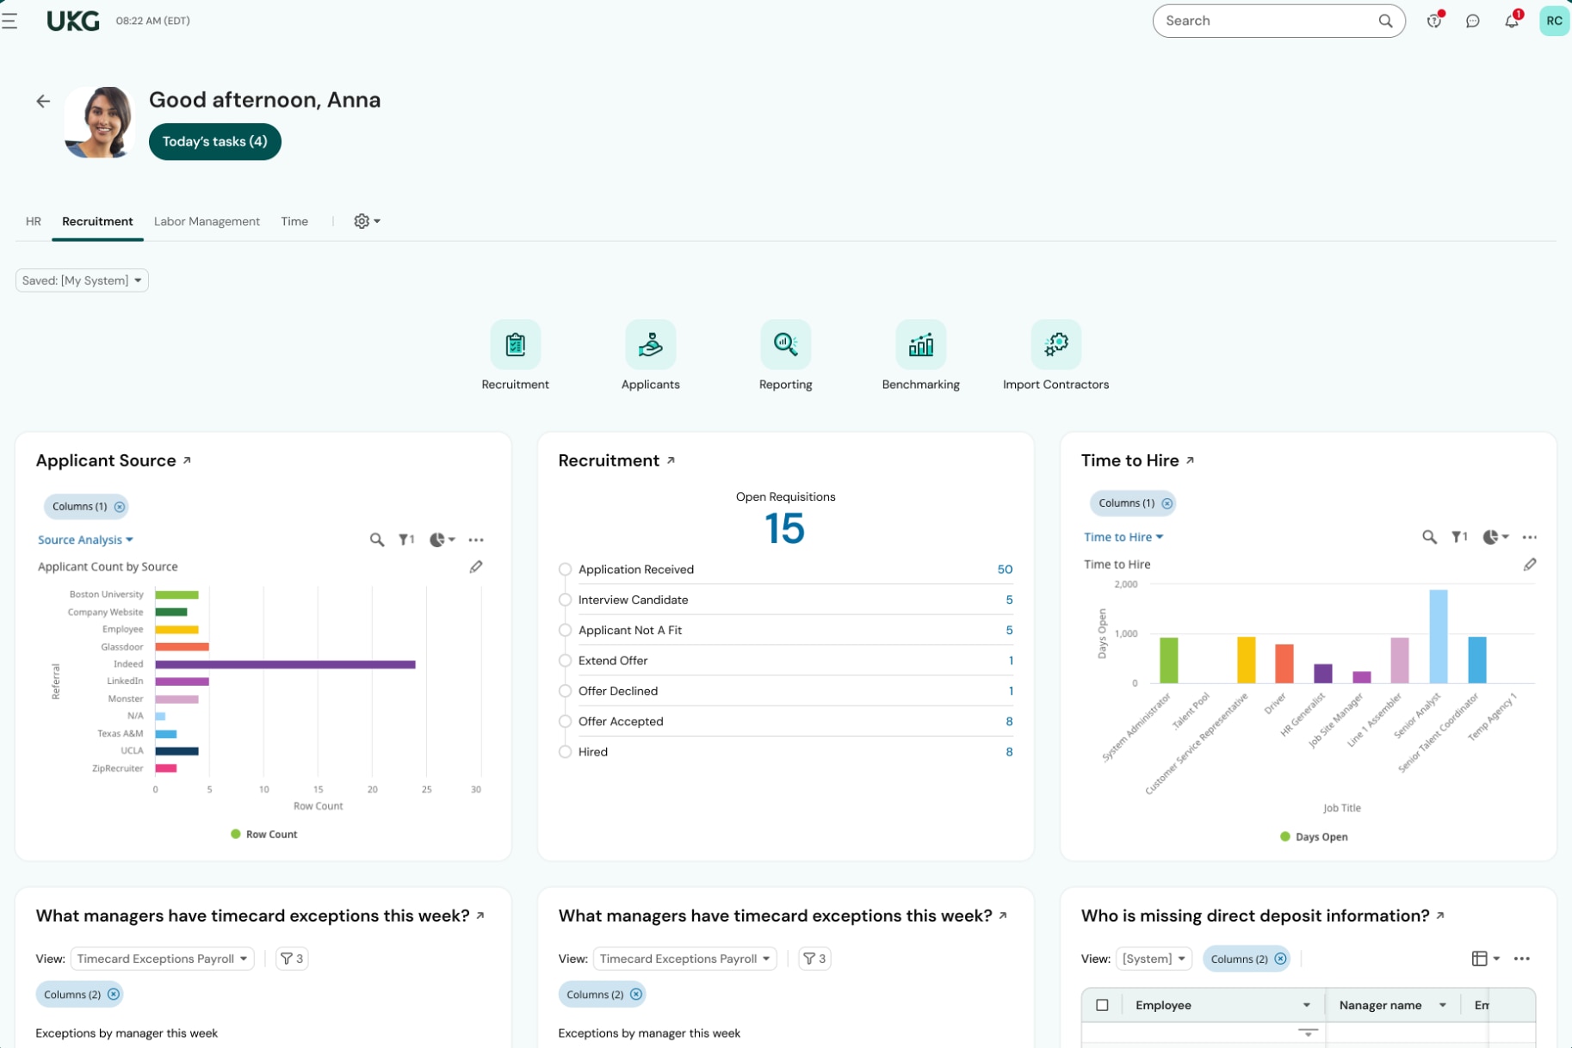The width and height of the screenshot is (1572, 1048).
Task: Select the Offer Accepted radio button
Action: coord(565,722)
